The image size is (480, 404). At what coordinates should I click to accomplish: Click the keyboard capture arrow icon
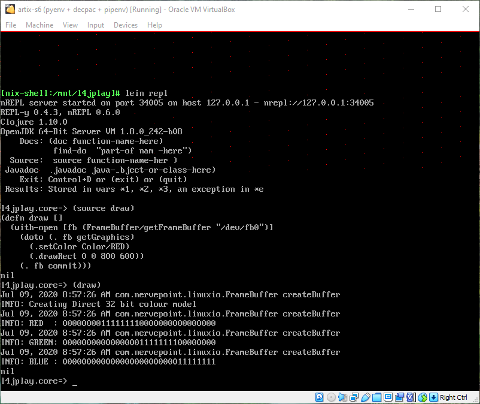(433, 397)
